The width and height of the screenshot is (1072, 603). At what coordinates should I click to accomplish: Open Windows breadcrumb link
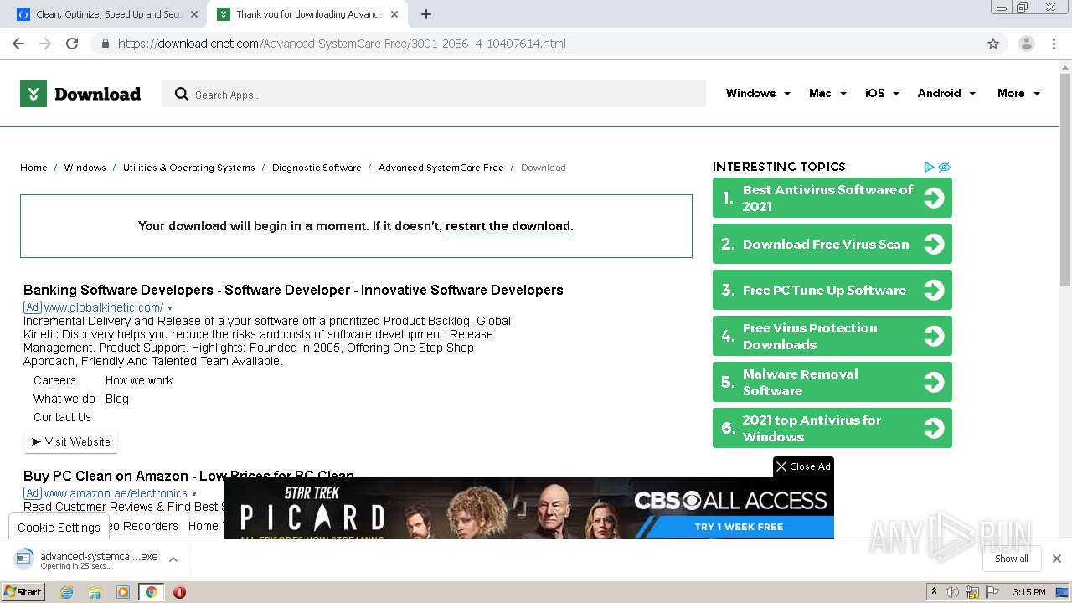(85, 167)
